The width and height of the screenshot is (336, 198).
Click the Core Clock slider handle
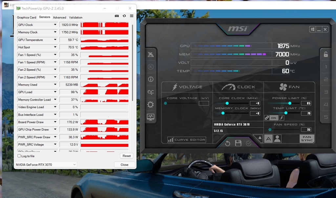(x=227, y=103)
